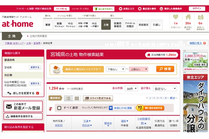Check the すべて選択 checkbox
Viewport: 209px width, 139px height.
coord(59,108)
